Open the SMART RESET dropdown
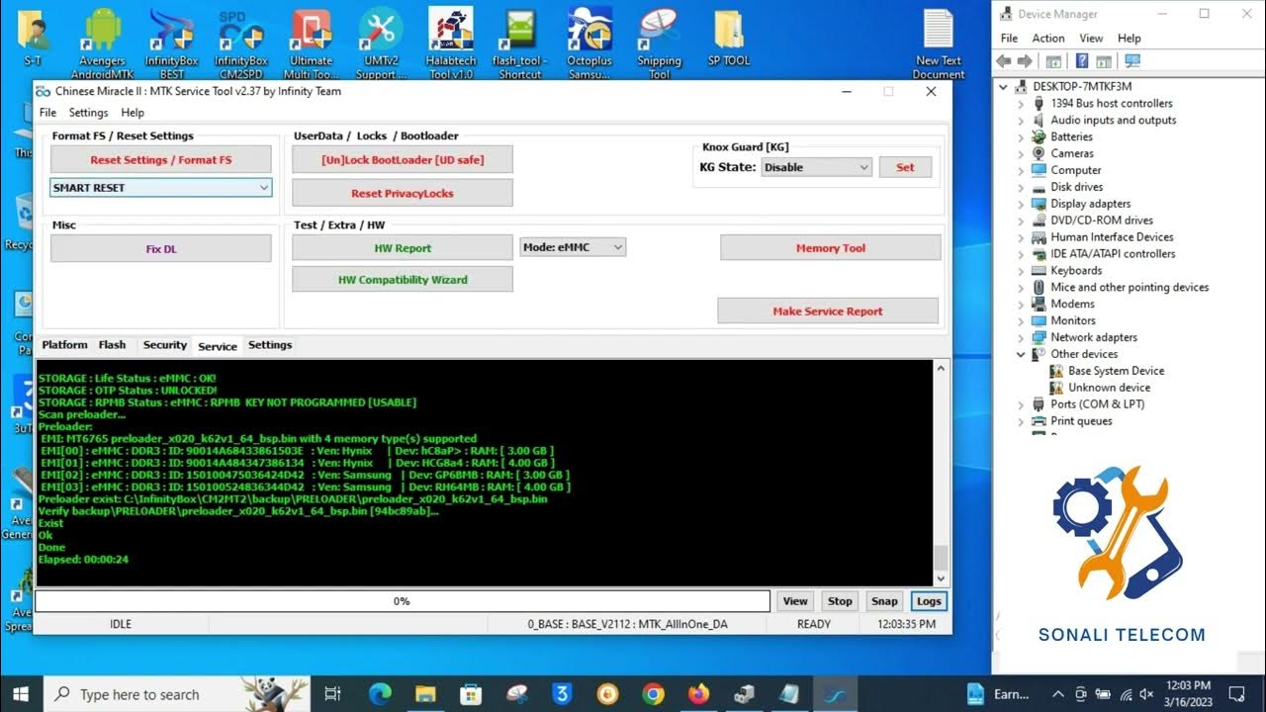The width and height of the screenshot is (1266, 712). pos(160,187)
